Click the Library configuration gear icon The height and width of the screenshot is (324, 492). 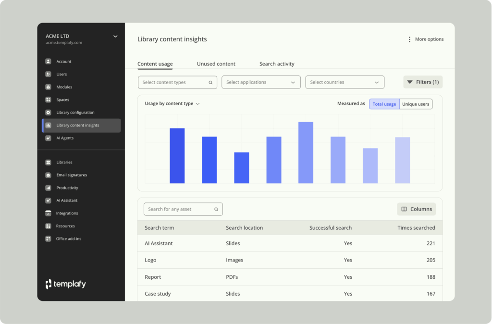[x=48, y=112]
